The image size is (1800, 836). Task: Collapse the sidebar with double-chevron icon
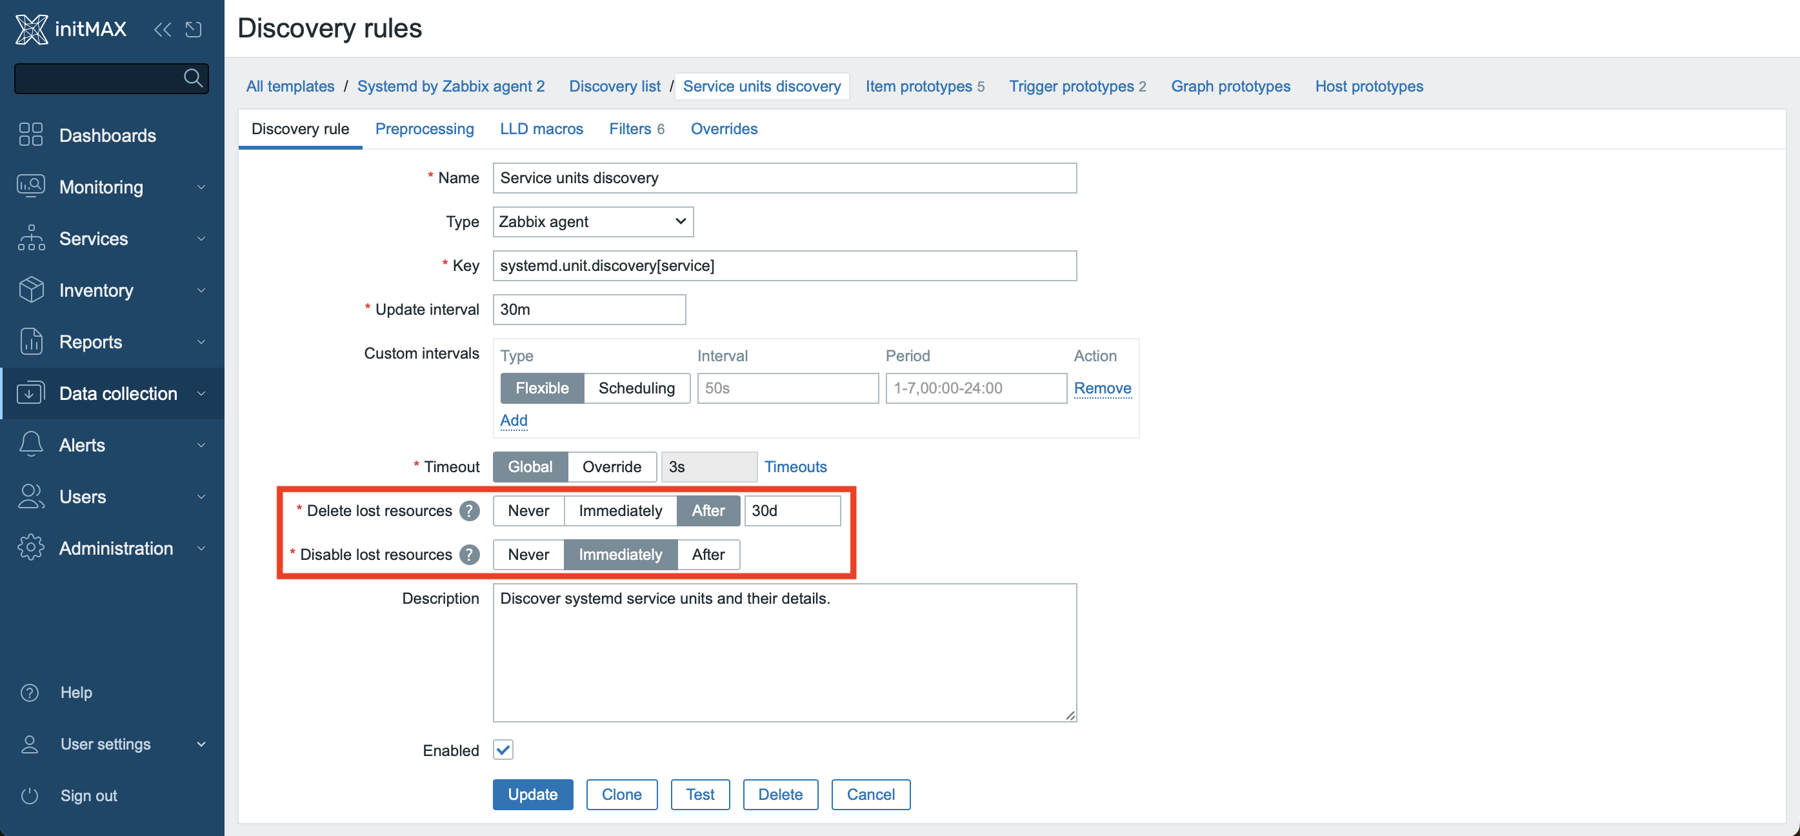pyautogui.click(x=163, y=29)
